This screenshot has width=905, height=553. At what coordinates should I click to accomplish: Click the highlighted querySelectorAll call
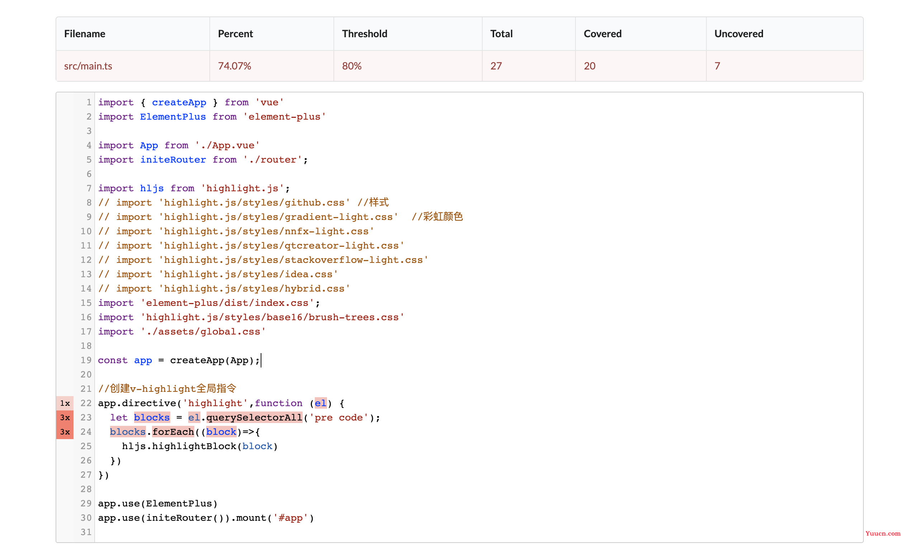pyautogui.click(x=254, y=418)
